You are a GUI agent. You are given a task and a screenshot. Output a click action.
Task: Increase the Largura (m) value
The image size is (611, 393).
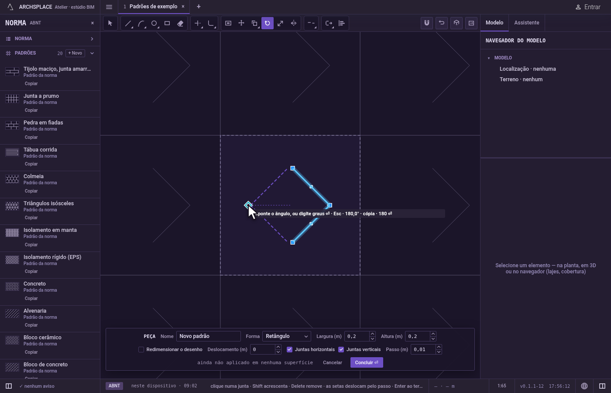372,334
